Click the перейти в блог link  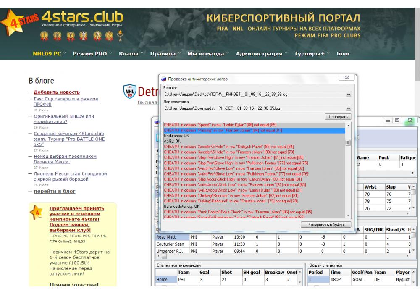pos(55,191)
